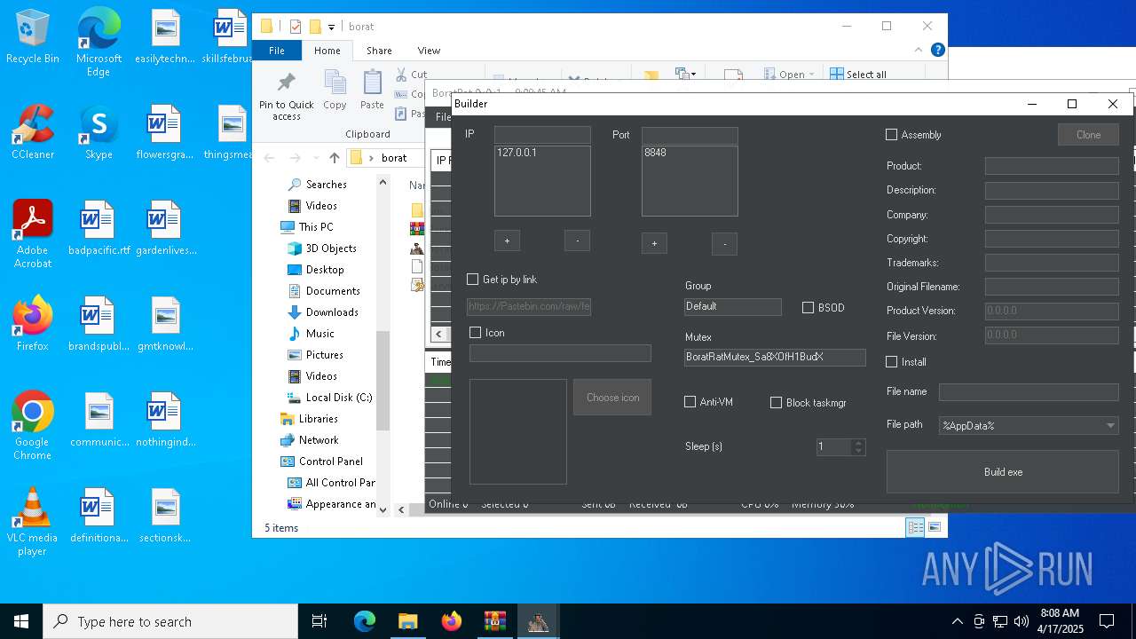The image size is (1136, 639).
Task: Click the Mutex text field
Action: pos(775,357)
